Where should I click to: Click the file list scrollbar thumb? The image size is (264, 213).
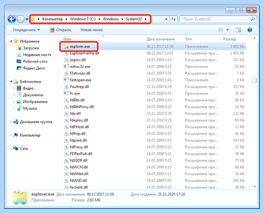click(x=254, y=81)
